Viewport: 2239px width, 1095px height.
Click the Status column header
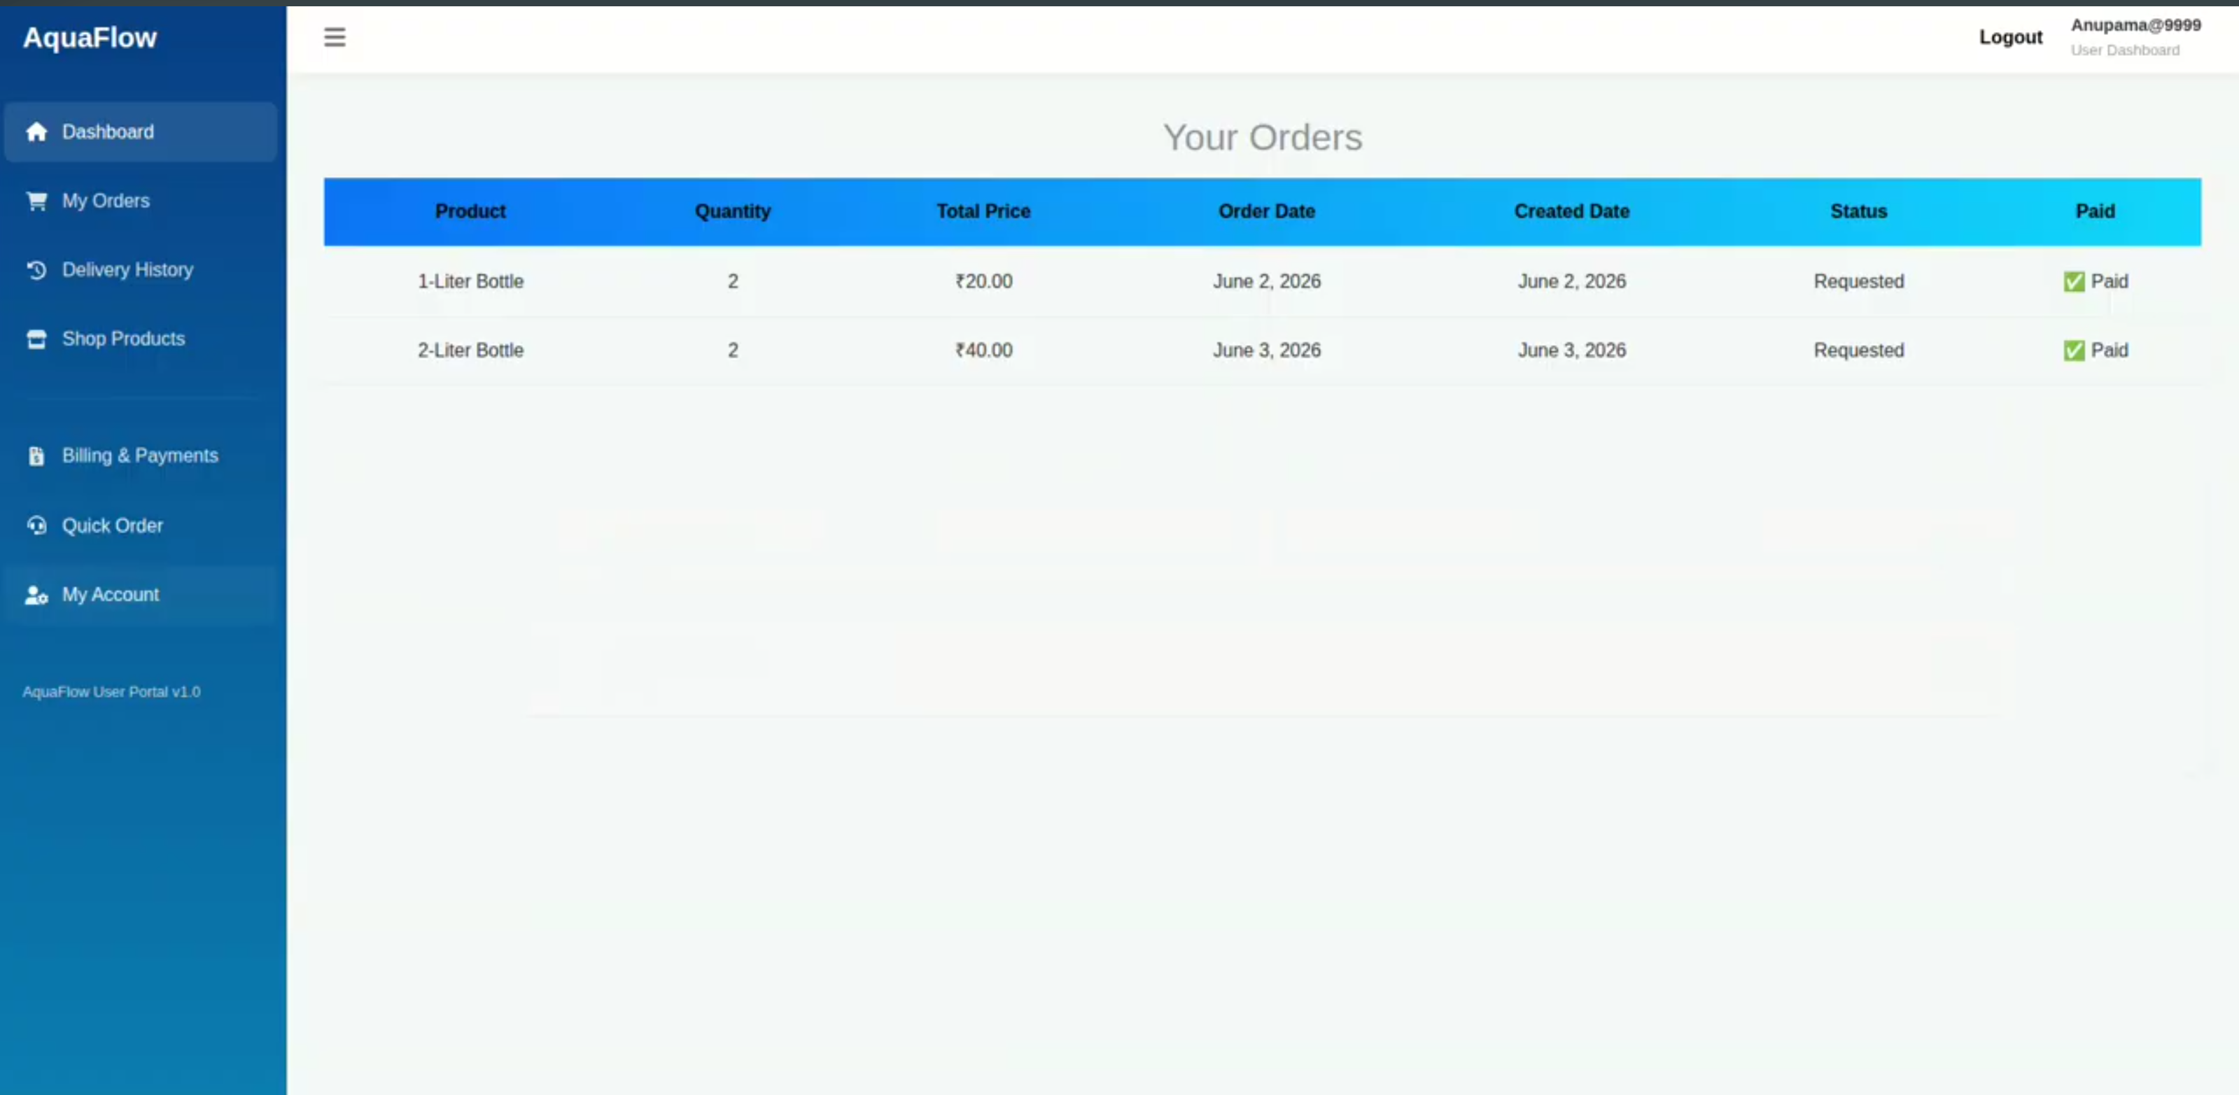(x=1858, y=211)
